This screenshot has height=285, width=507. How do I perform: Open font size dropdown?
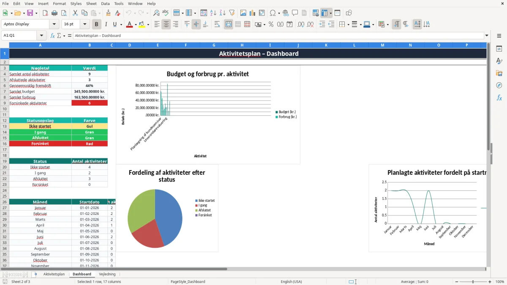85,24
